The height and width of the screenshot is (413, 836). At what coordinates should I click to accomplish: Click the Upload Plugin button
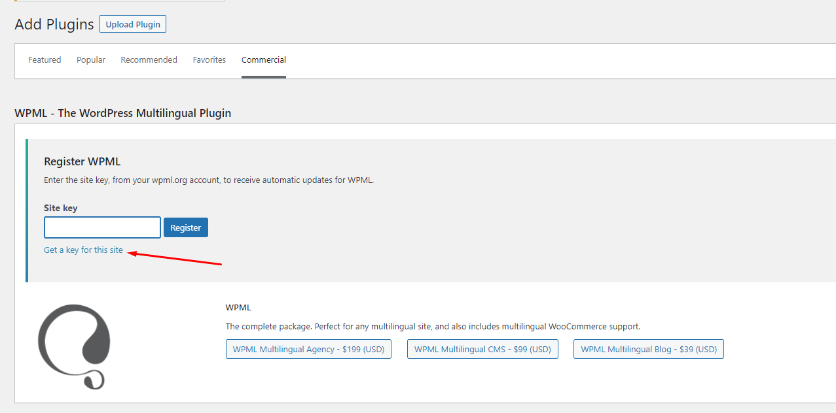tap(133, 25)
